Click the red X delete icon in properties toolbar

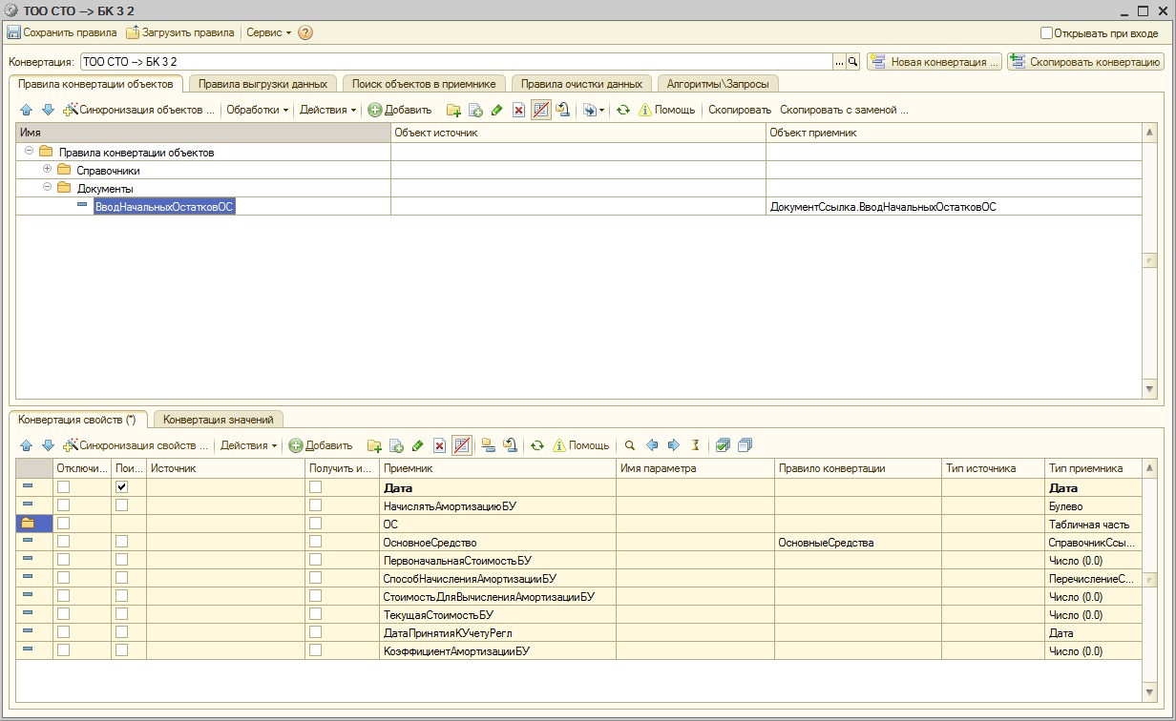[x=439, y=445]
